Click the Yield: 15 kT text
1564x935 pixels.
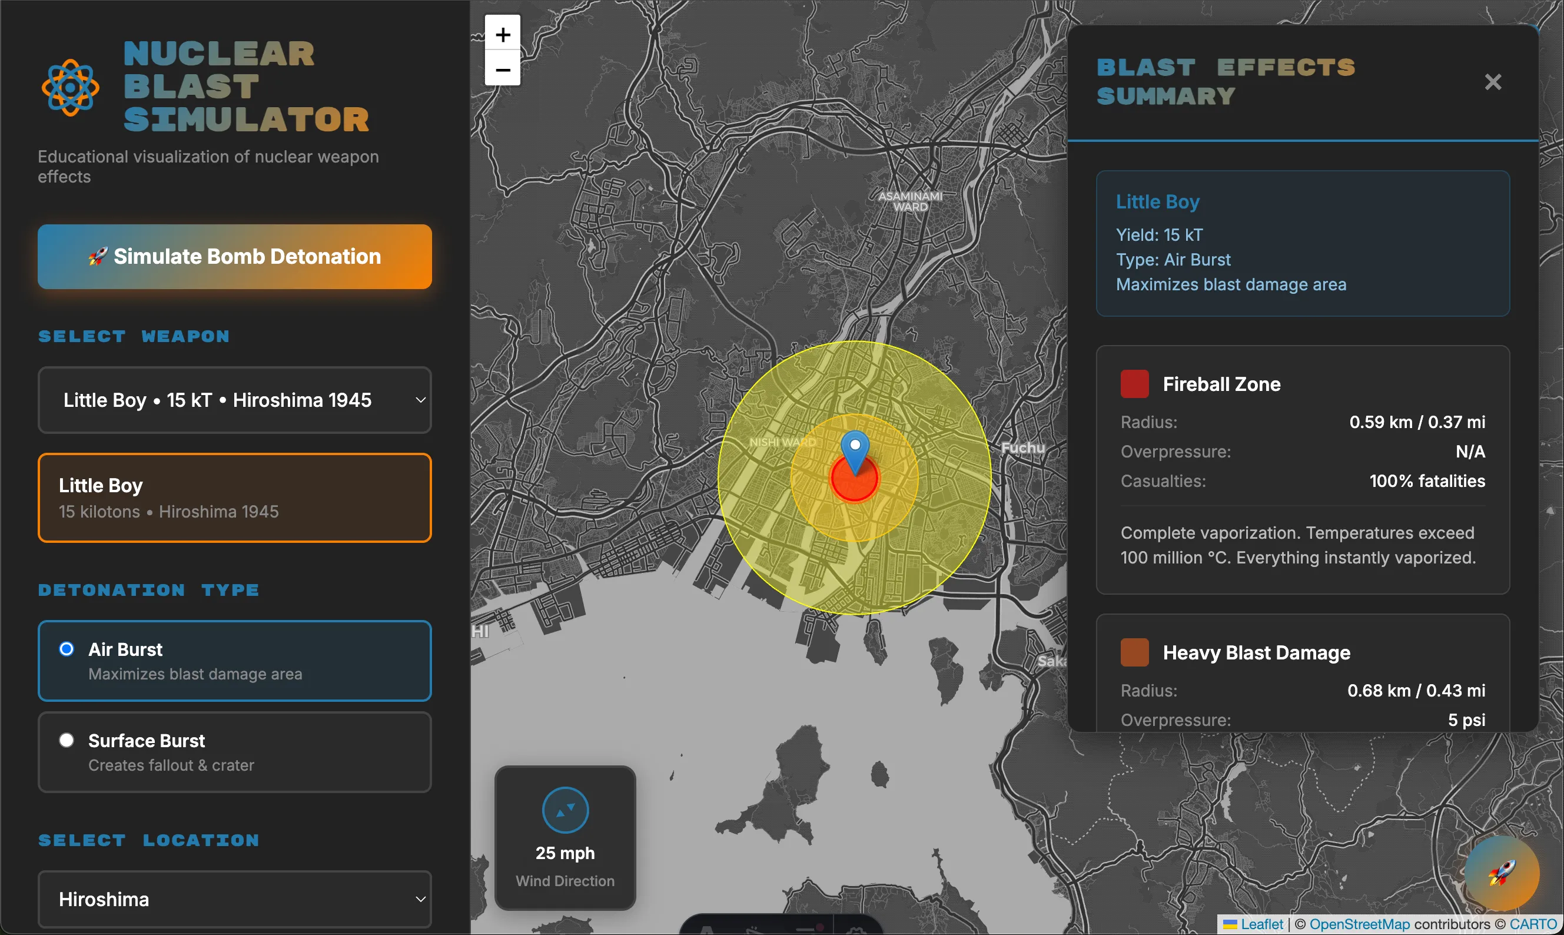point(1159,235)
